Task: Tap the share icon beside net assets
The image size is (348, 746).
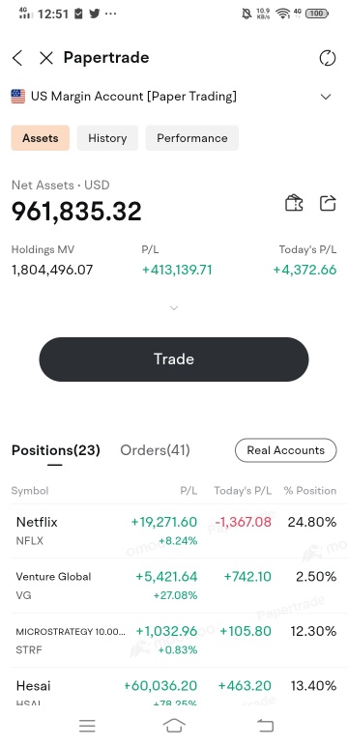Action: 328,203
